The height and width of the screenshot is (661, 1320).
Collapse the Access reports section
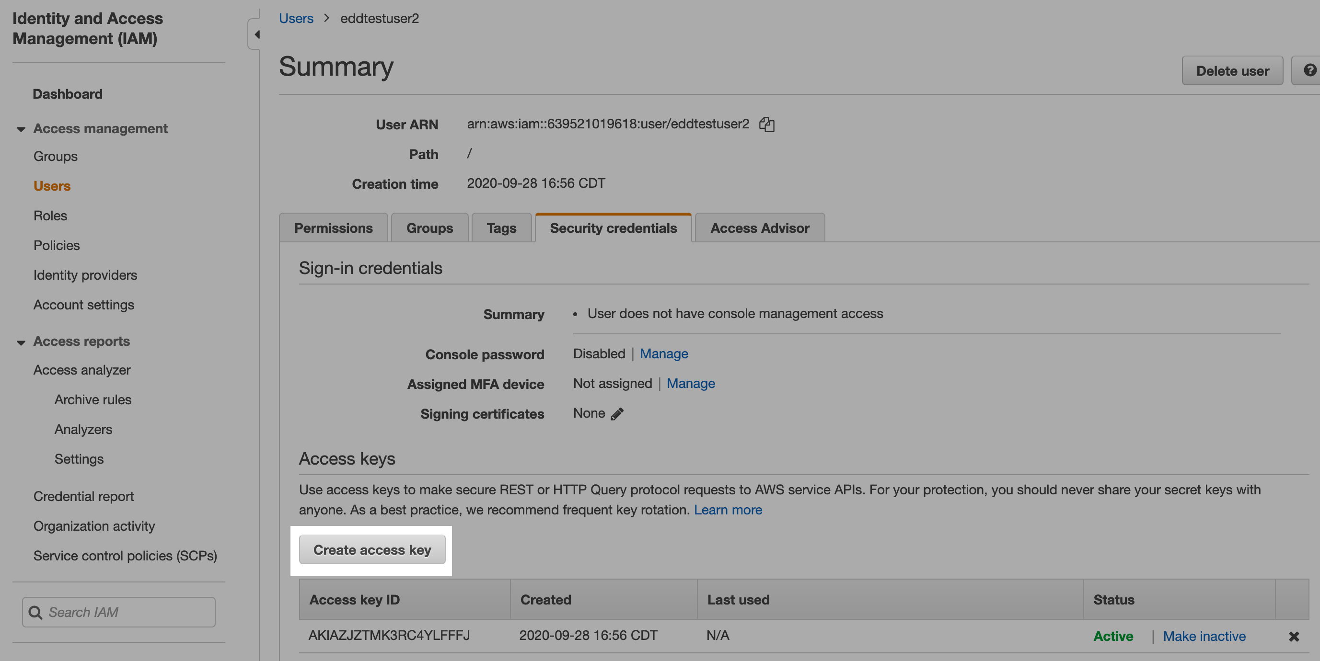tap(21, 342)
